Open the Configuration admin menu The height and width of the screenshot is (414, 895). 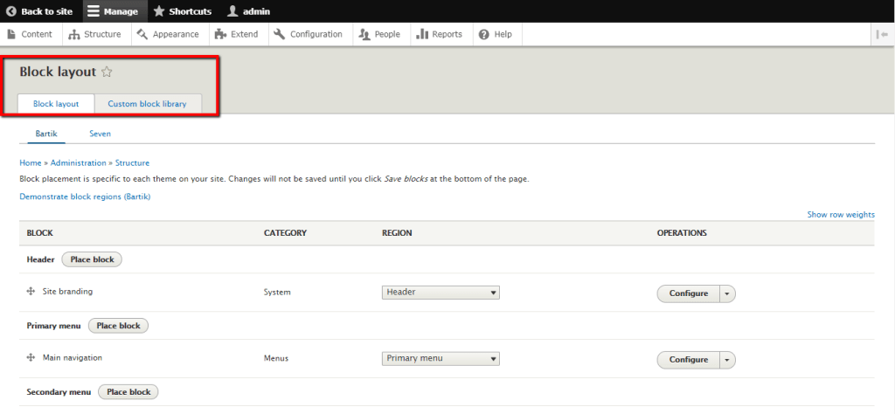(x=309, y=34)
